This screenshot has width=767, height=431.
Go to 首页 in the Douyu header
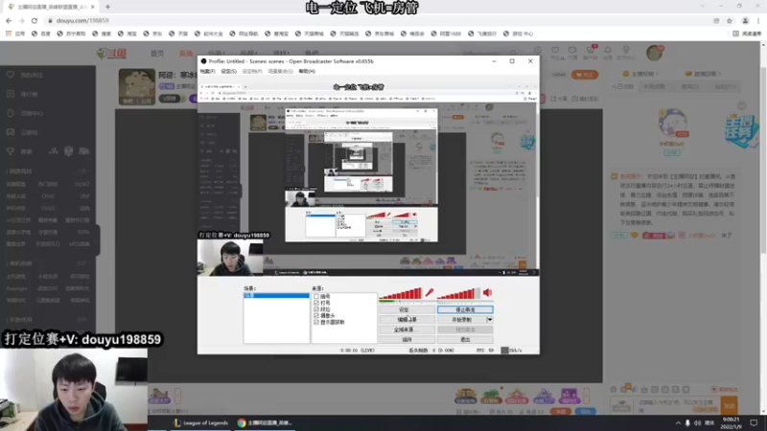tap(157, 53)
